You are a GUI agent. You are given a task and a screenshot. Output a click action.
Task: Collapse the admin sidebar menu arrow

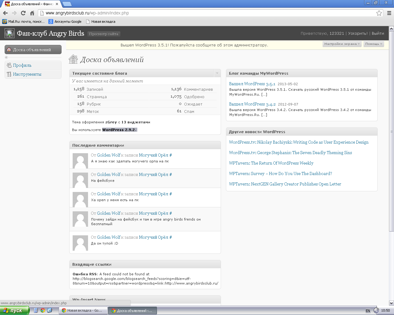[x=6, y=58]
